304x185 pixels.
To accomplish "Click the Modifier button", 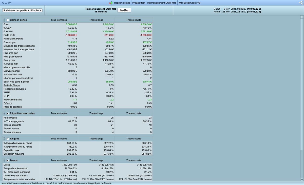I will point(124,10).
